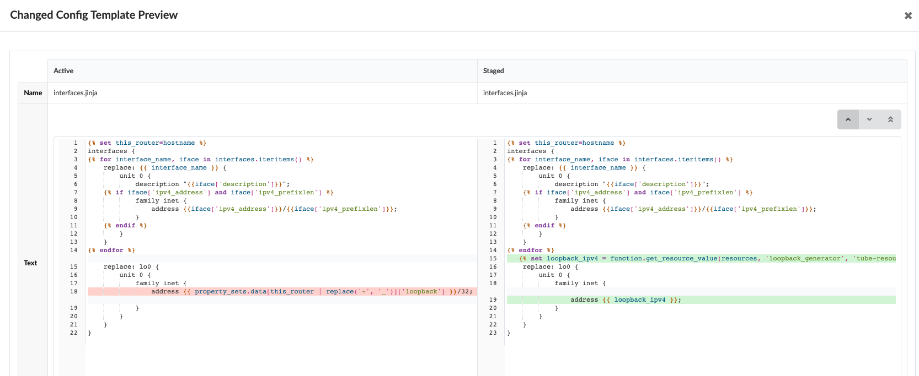Viewport: 919px width, 376px height.
Task: Click the dialog title 'Changed Config Template Preview'
Action: coord(94,15)
